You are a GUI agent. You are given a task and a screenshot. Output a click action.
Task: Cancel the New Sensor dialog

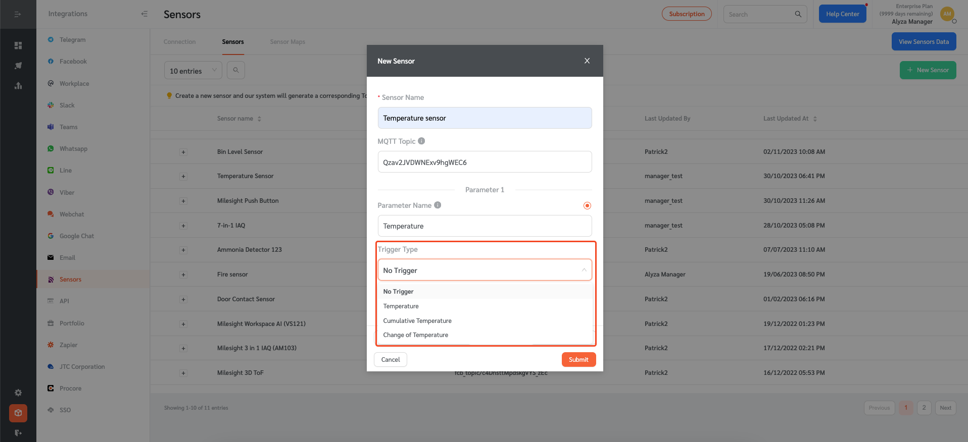click(x=391, y=360)
